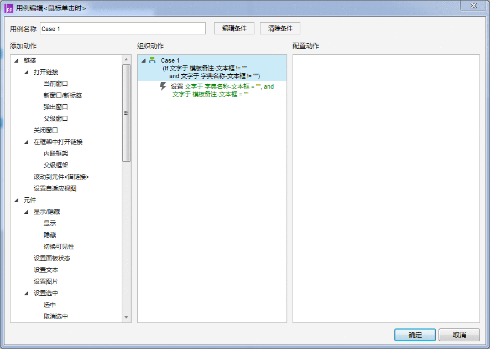This screenshot has height=349, width=490.
Task: Collapse the 链接 tree category
Action: tap(17, 60)
